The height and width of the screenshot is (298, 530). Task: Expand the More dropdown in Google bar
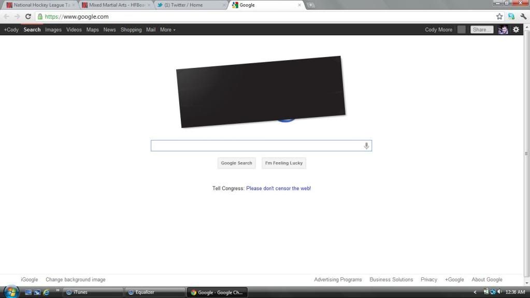click(168, 30)
